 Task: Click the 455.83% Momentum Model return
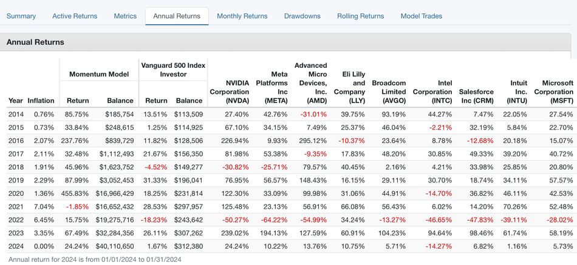coord(76,193)
